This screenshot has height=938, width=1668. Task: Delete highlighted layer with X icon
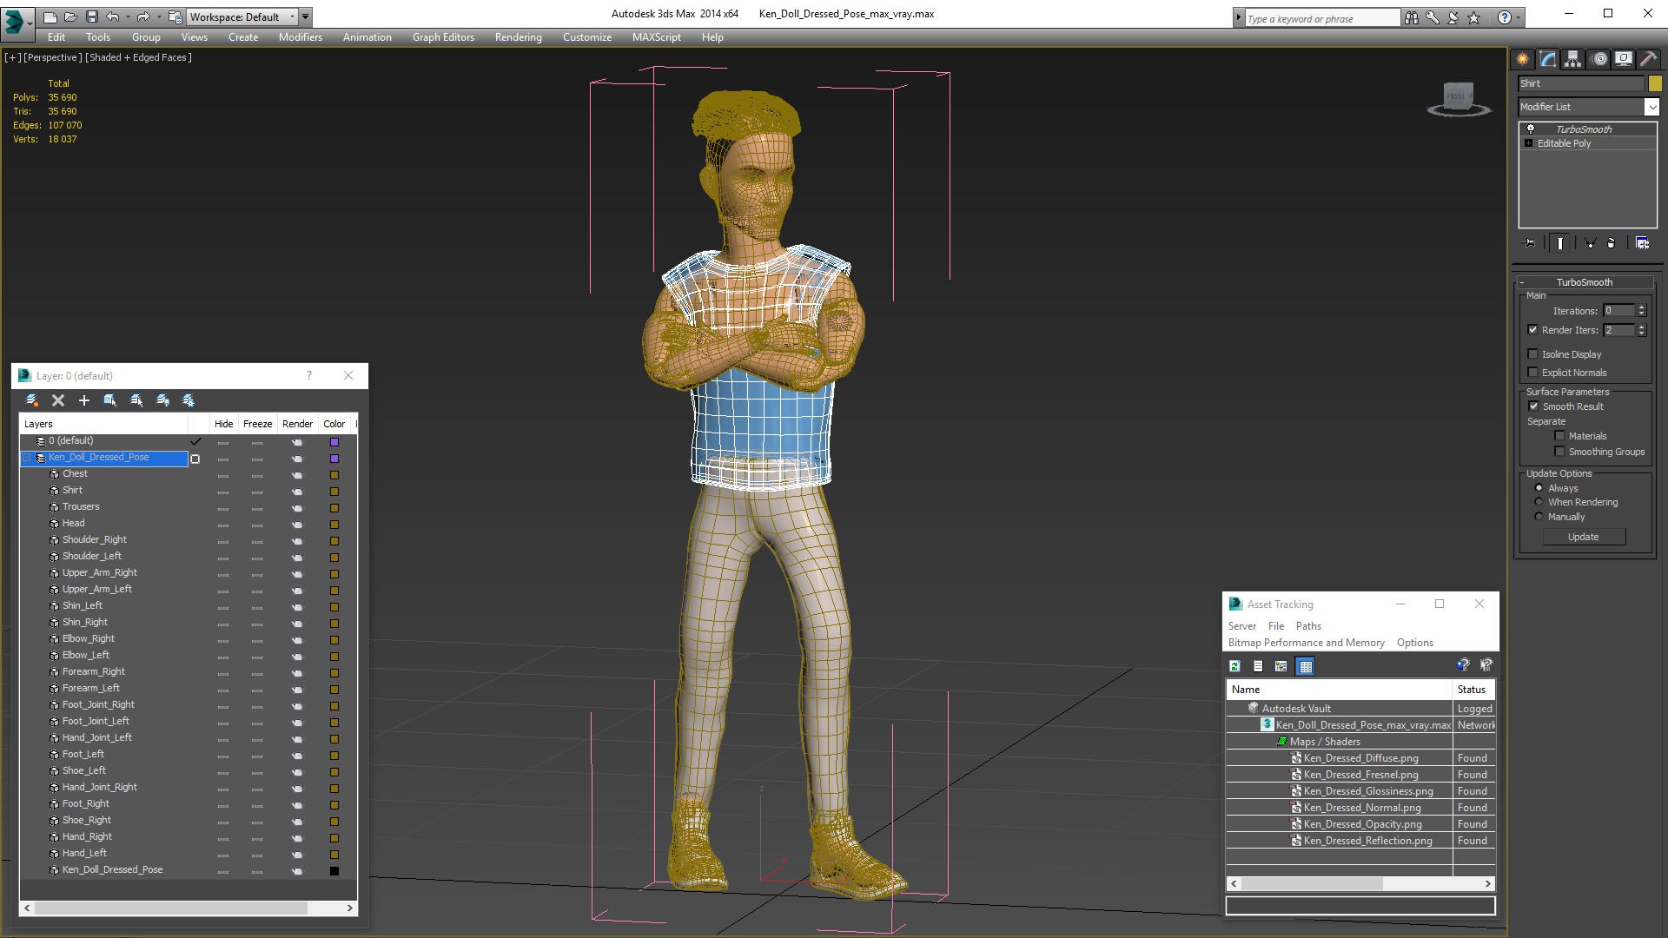(58, 400)
